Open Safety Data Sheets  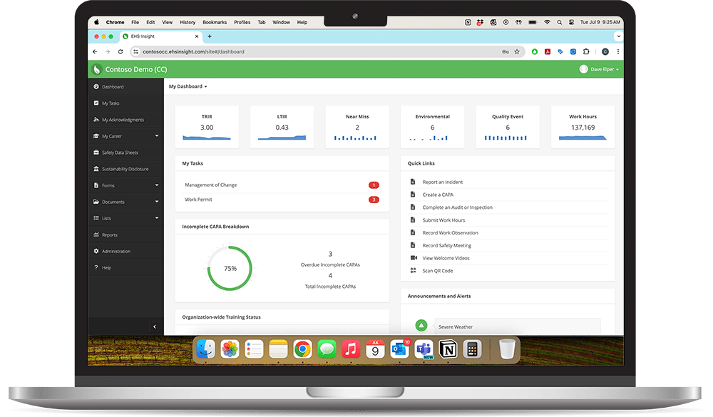121,152
